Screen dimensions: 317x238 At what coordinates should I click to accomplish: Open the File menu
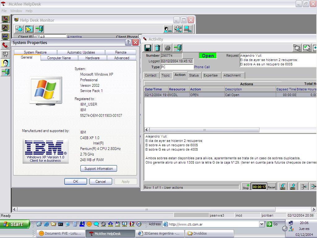pyautogui.click(x=4, y=11)
